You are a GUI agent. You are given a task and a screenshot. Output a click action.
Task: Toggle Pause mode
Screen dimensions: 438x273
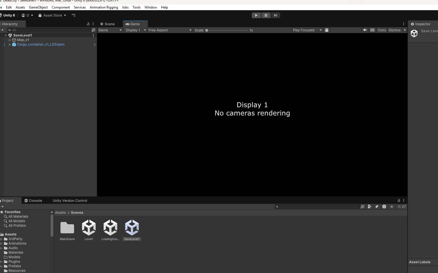point(266,15)
